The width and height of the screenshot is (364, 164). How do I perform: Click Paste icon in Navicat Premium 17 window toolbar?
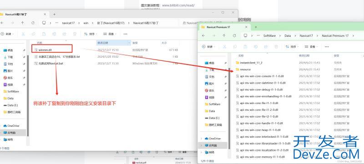pyautogui.click(x=245, y=46)
